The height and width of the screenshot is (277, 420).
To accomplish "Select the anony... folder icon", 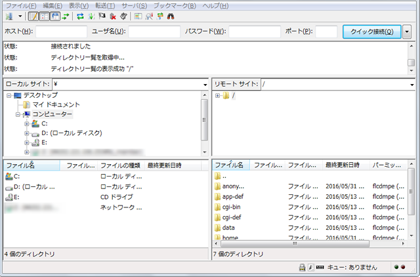I will pos(217,186).
